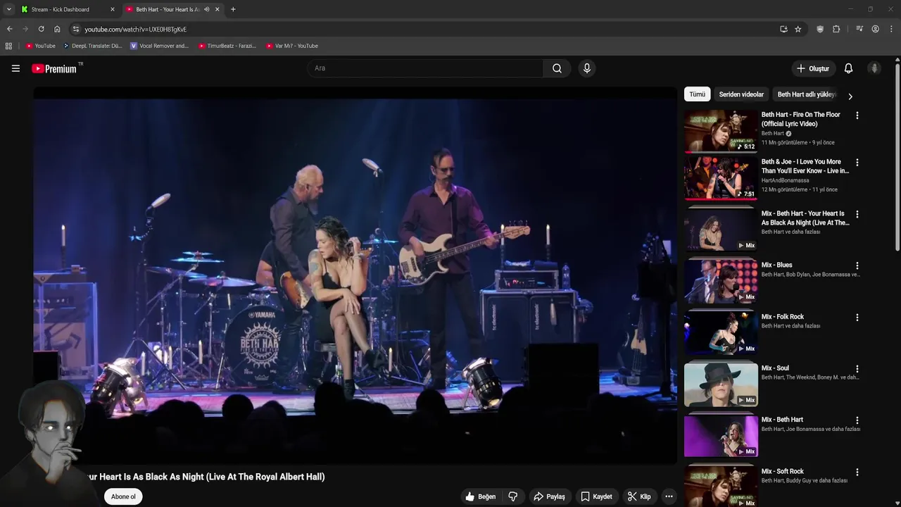Viewport: 901px width, 507px height.
Task: Click the search magnifier button
Action: click(x=557, y=68)
